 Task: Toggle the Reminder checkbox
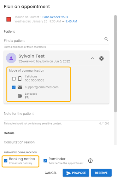tap(45, 161)
